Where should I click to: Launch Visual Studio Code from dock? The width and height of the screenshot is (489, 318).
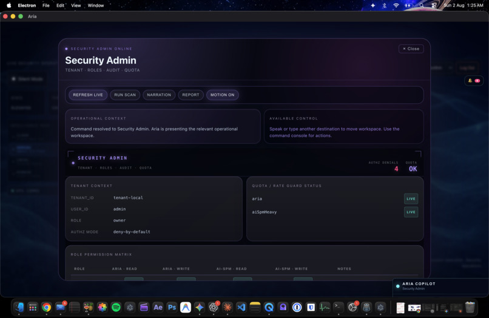(x=241, y=308)
